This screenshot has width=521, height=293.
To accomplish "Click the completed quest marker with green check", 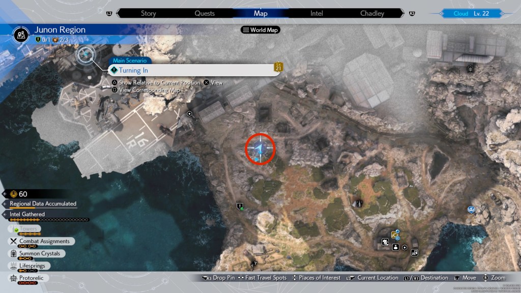I will click(x=240, y=206).
